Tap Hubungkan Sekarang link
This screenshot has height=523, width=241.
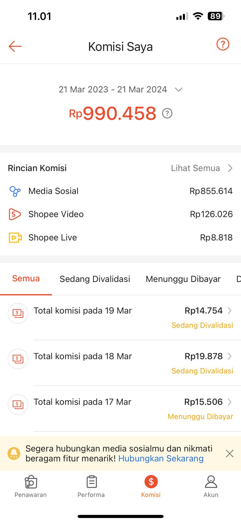(x=161, y=459)
